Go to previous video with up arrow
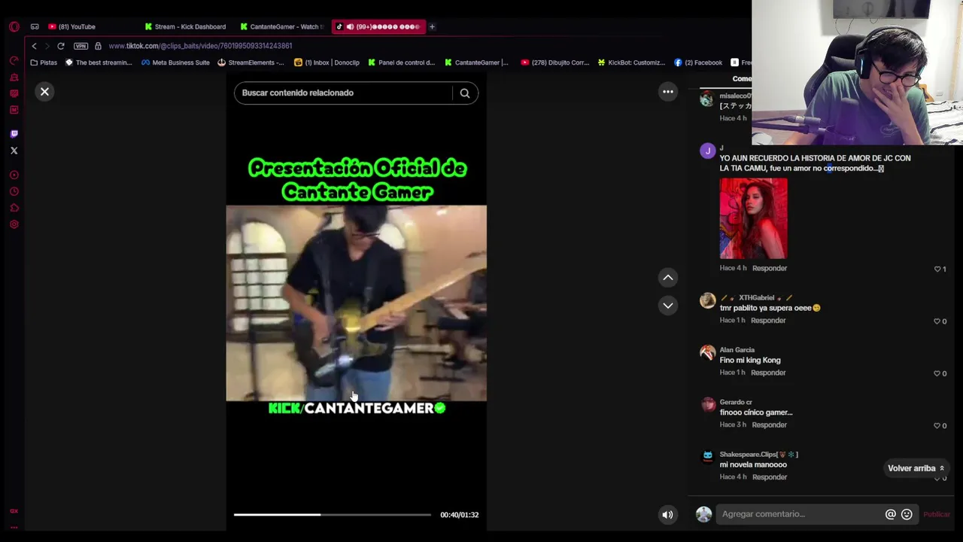 tap(667, 278)
